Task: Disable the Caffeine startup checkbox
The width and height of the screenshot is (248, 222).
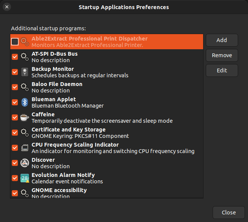Action: point(15,117)
